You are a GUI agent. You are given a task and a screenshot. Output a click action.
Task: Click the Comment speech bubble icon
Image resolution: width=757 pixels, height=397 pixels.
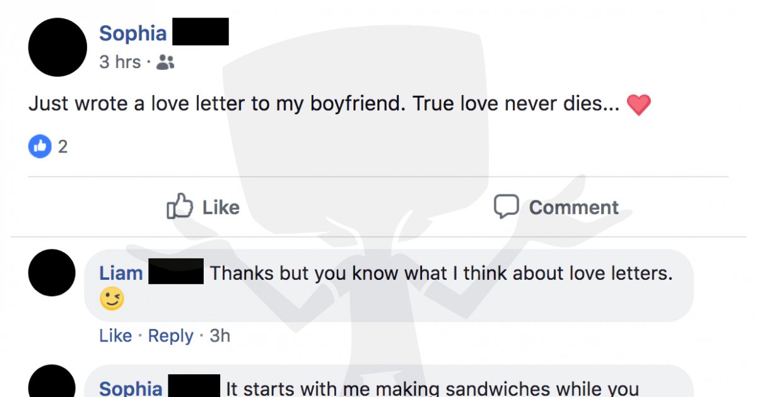(x=506, y=207)
